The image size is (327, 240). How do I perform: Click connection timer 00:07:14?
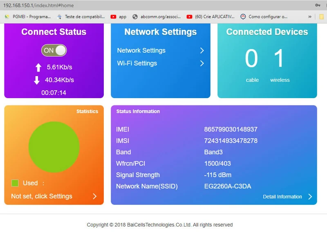click(x=54, y=92)
